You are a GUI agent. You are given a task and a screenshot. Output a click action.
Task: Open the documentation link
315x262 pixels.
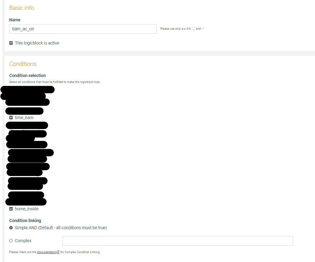click(x=47, y=252)
